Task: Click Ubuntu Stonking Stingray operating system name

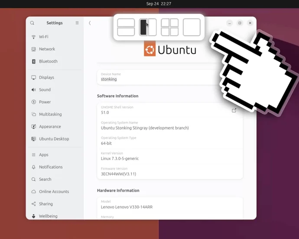Action: point(145,128)
